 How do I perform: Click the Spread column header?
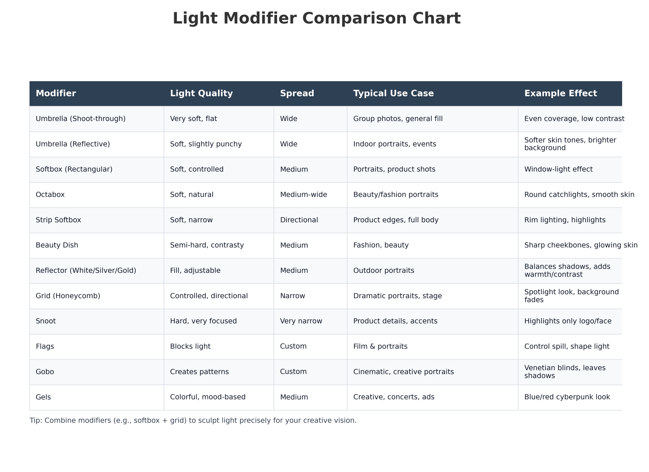(x=297, y=94)
